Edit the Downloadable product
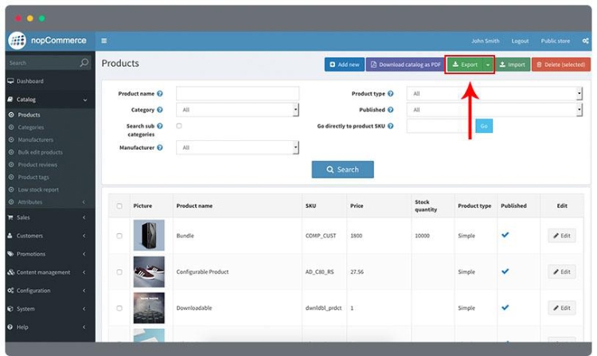This screenshot has height=356, width=597. pyautogui.click(x=562, y=308)
